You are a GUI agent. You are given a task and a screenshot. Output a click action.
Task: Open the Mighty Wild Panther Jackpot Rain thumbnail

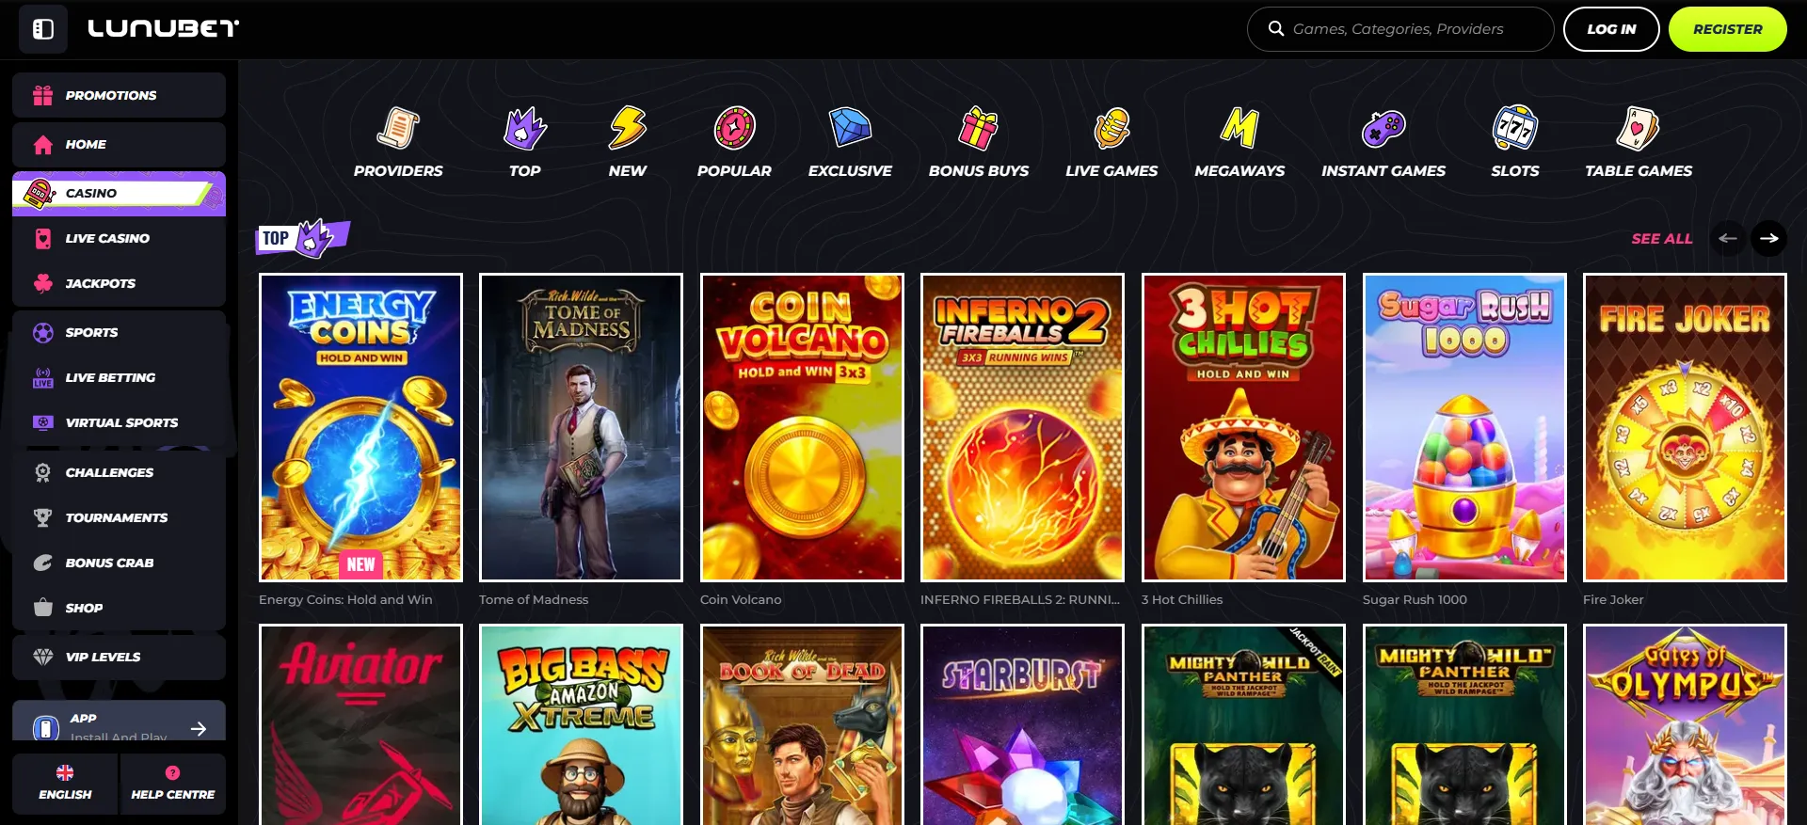pyautogui.click(x=1243, y=724)
